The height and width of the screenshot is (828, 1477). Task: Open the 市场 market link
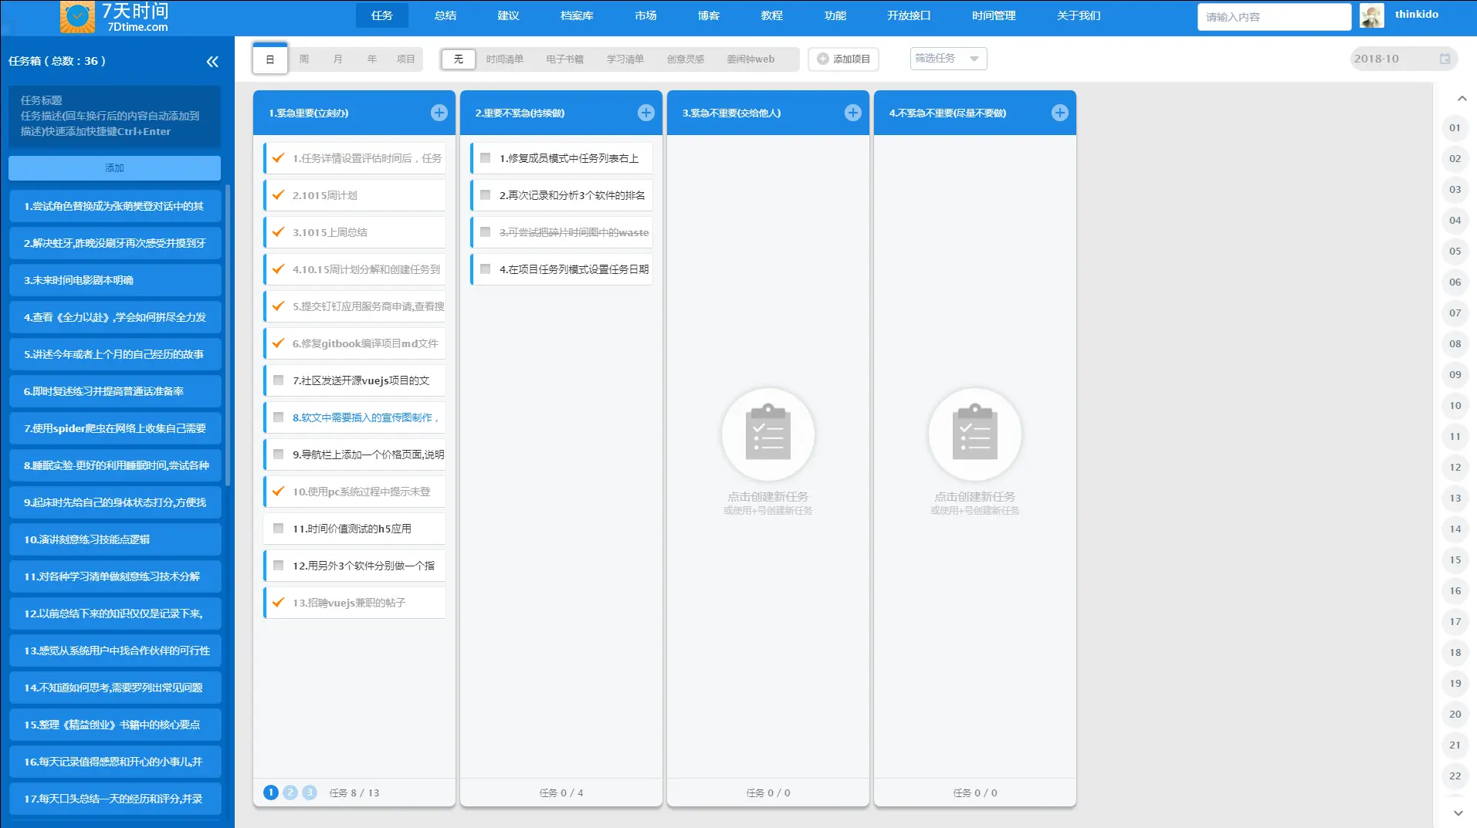coord(645,15)
